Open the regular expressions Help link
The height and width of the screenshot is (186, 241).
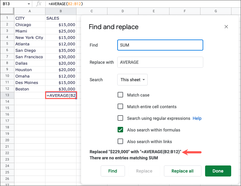[x=197, y=118]
